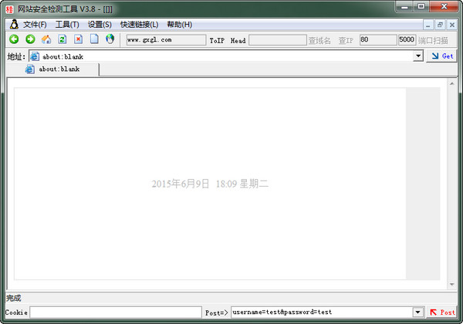Image resolution: width=463 pixels, height=324 pixels.
Task: Expand the address bar dropdown
Action: point(418,56)
